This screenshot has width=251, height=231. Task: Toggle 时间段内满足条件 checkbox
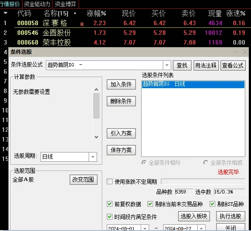coord(110,217)
